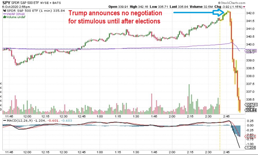Click the candlestick legend icon before SPDR
This screenshot has height=155, width=258.
[x=4, y=11]
